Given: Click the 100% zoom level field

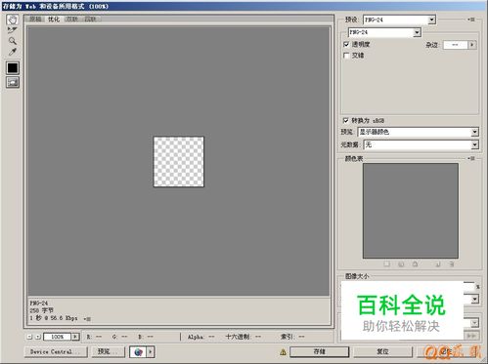Looking at the screenshot, I should coord(58,337).
